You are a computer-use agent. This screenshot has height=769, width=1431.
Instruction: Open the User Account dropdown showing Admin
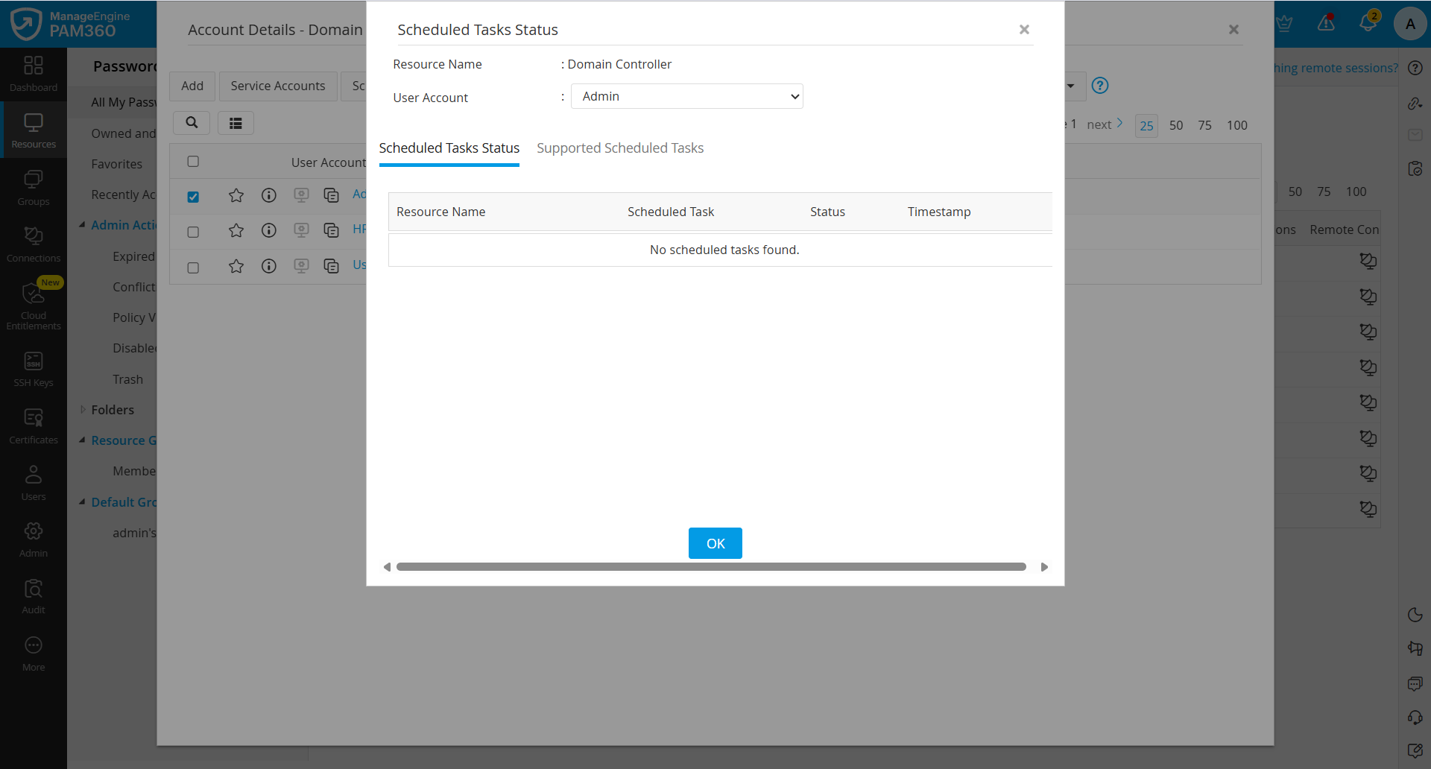tap(686, 96)
